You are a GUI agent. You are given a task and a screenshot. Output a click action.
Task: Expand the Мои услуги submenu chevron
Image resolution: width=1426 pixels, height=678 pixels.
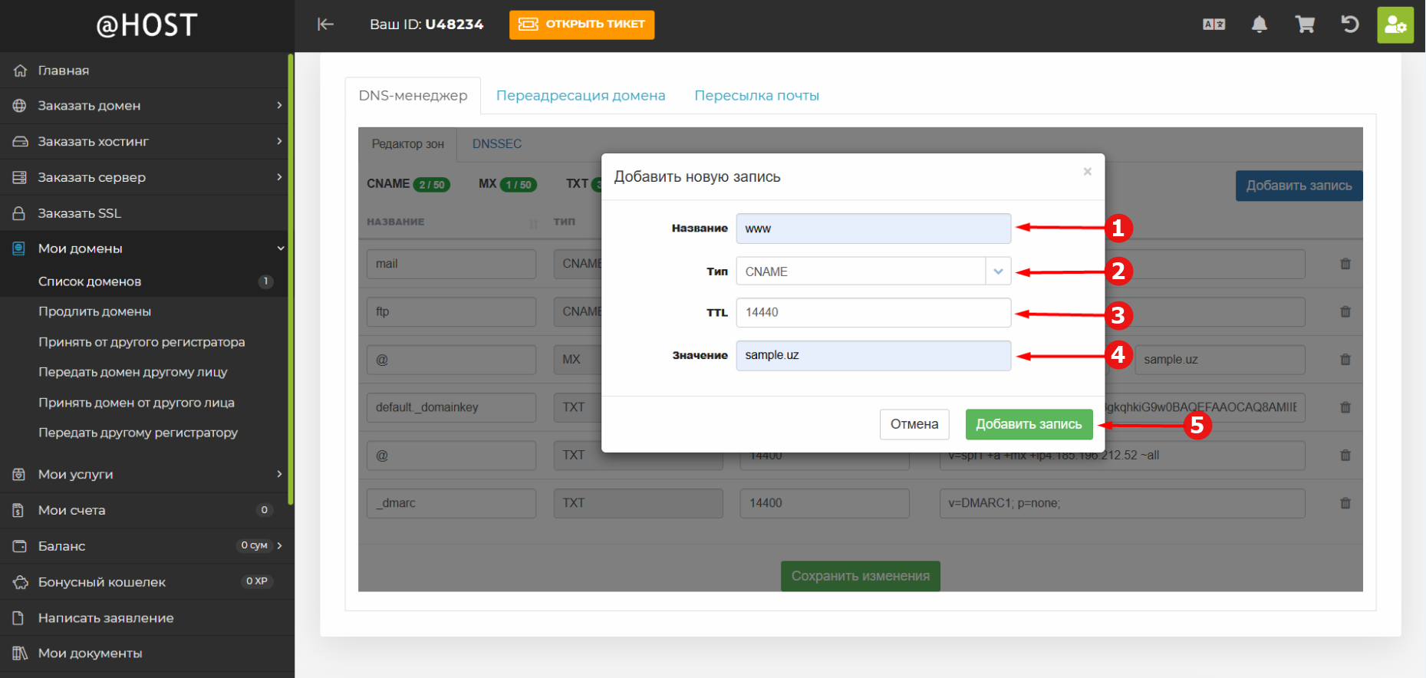pyautogui.click(x=279, y=474)
